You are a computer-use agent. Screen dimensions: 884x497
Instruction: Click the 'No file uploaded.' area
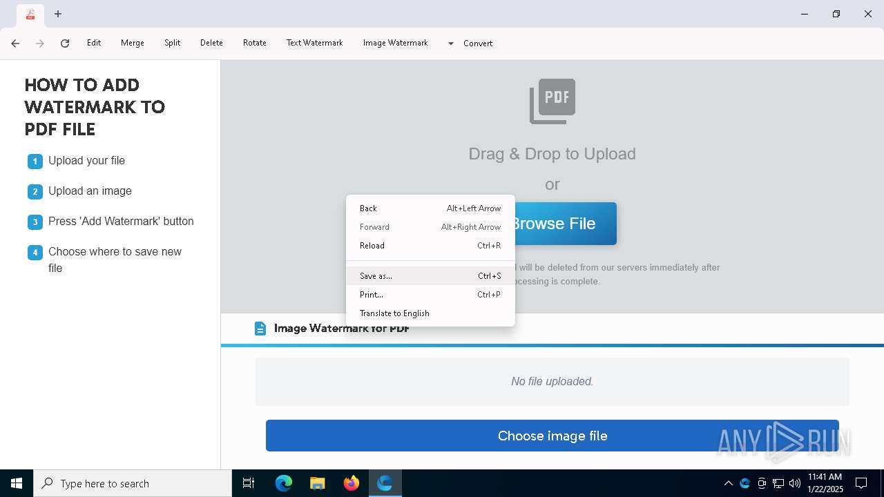coord(552,381)
